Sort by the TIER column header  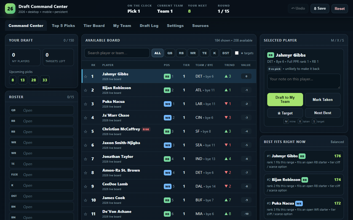[186, 65]
